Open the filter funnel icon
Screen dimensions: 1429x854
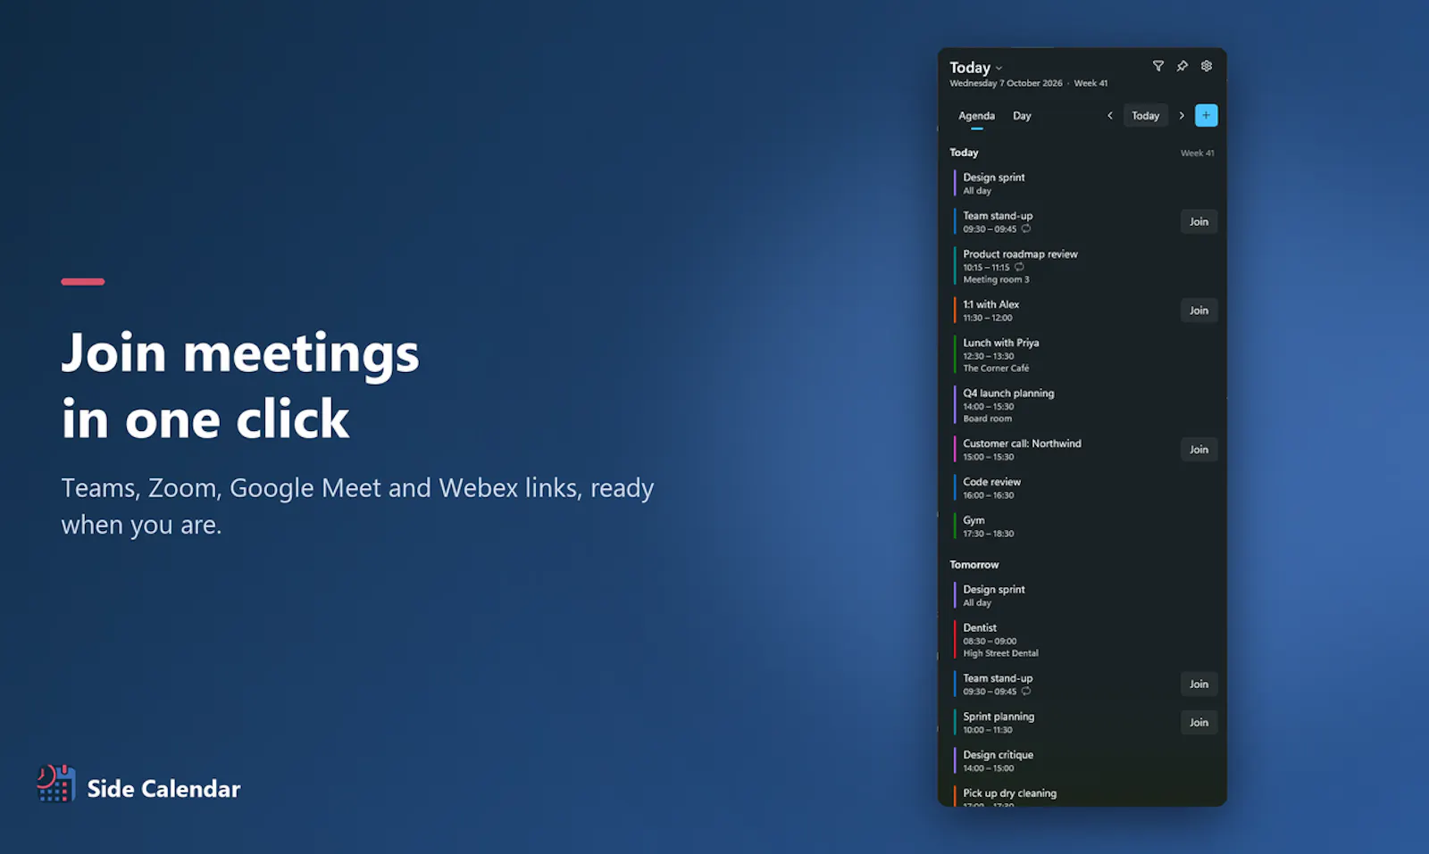[x=1157, y=66]
